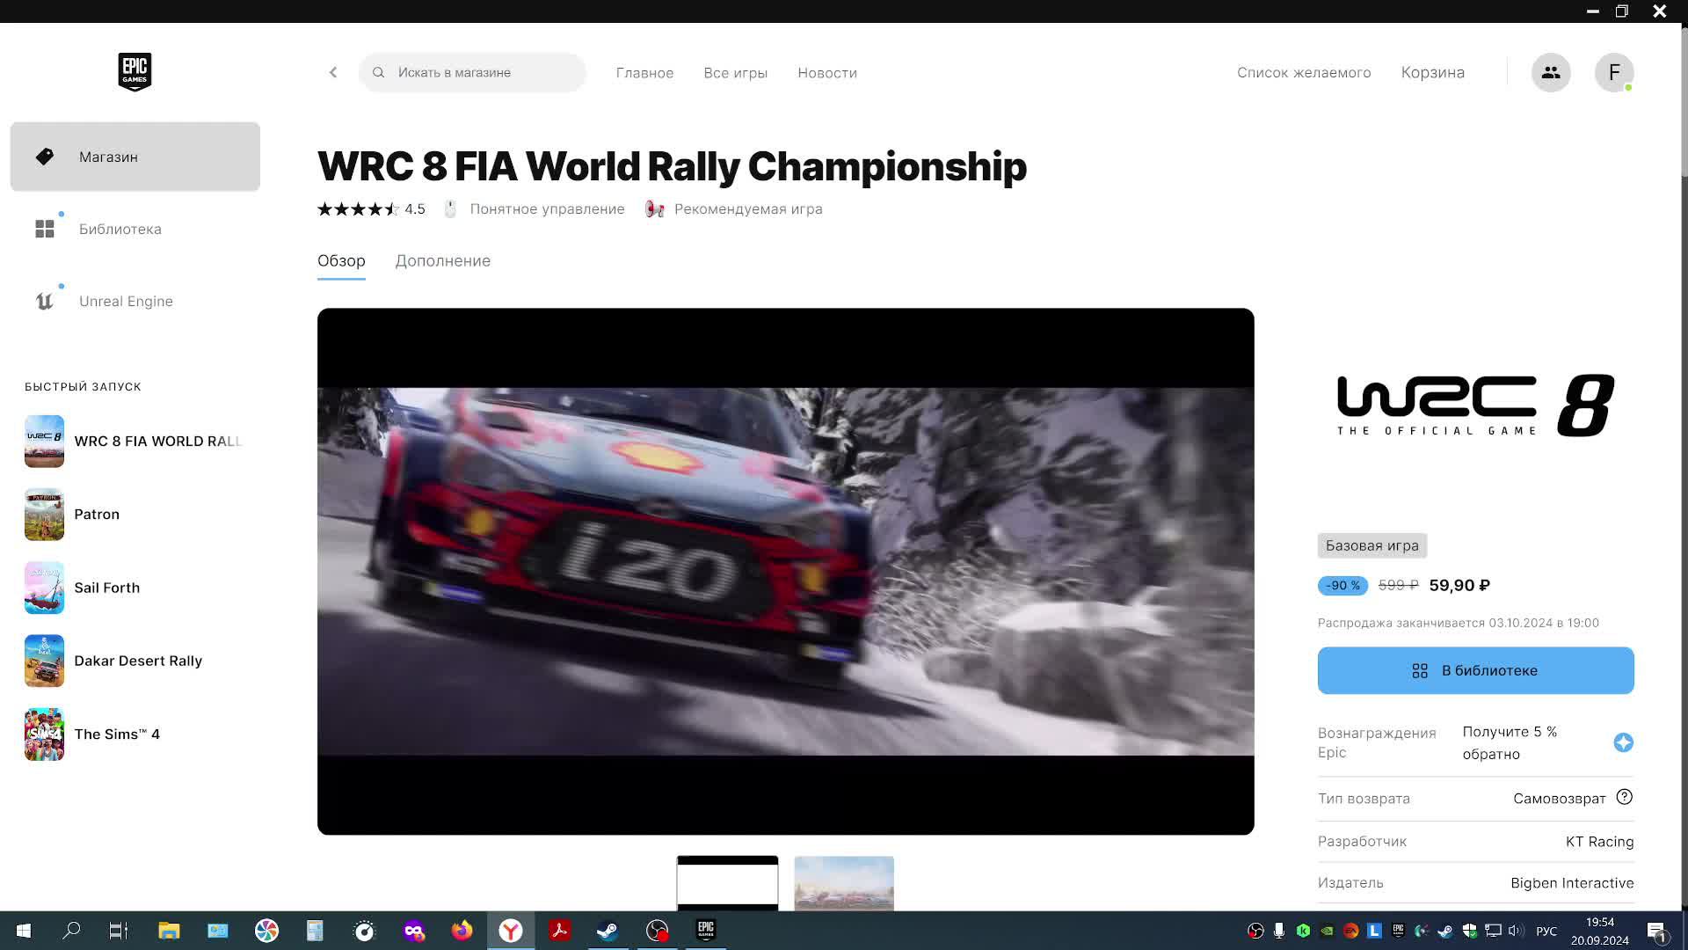Switch to the Дополнение tab
Screen dimensions: 1688x950
click(442, 260)
